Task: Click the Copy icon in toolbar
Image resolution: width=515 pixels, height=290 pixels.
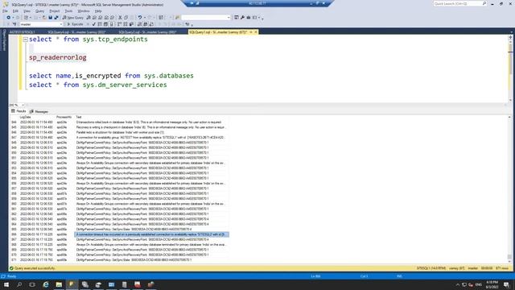Action: pos(126,18)
